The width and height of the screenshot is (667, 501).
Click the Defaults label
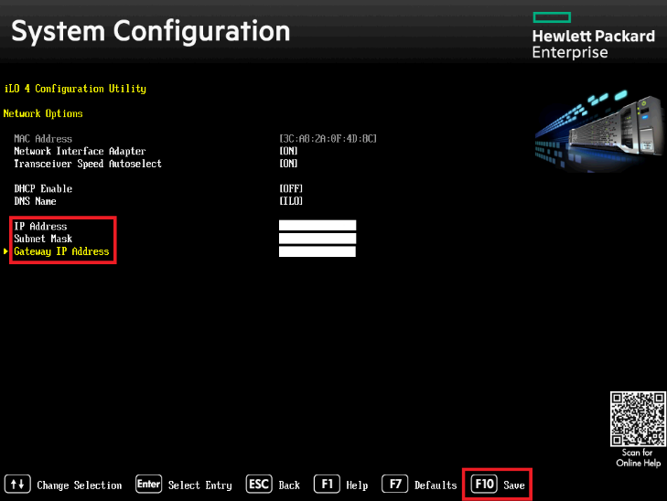436,485
